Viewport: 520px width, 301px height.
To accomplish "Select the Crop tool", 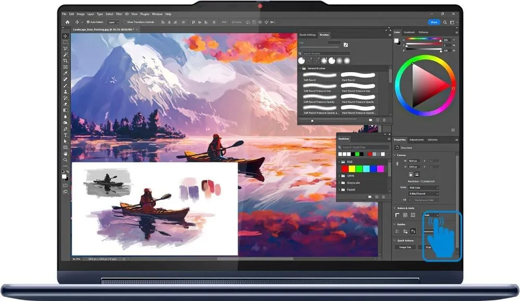I will pyautogui.click(x=66, y=61).
